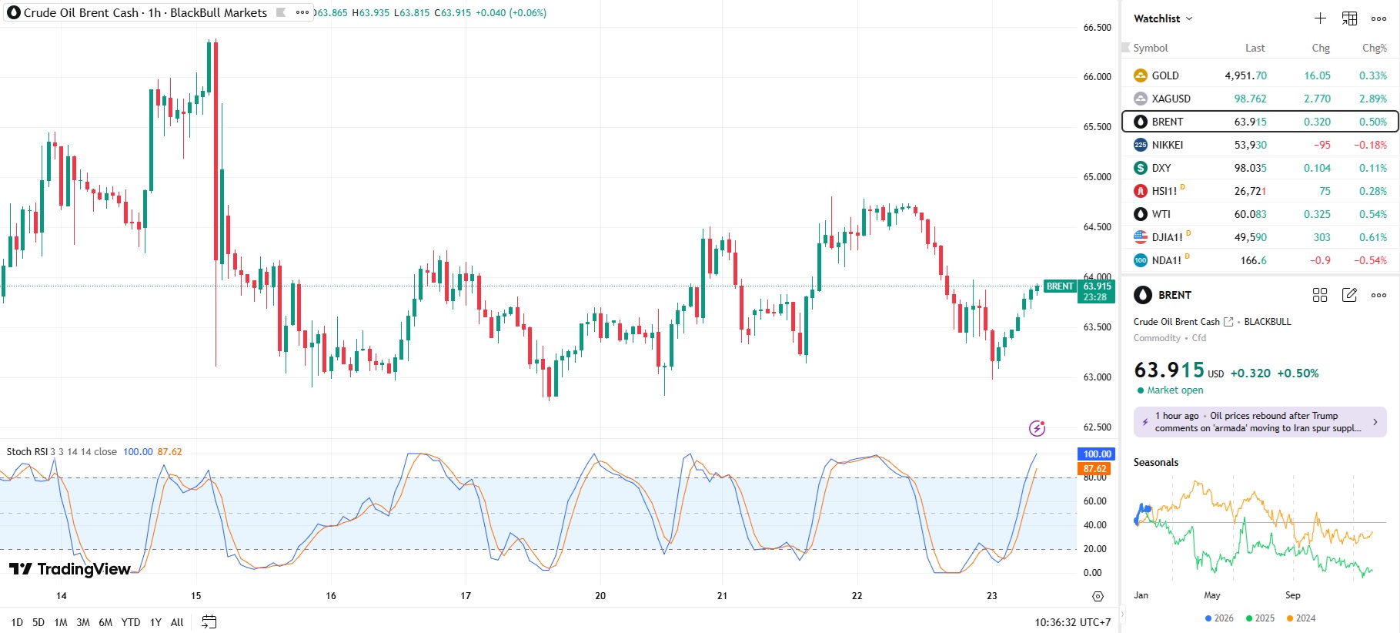The height and width of the screenshot is (633, 1400).
Task: Toggle the 2024 seasonals legend series
Action: [1301, 618]
